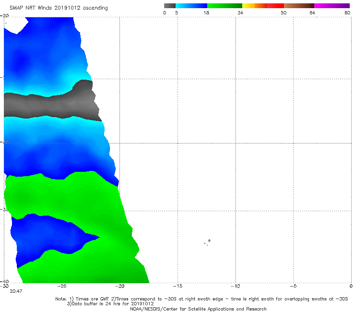
Task: Click the 'Note: 1) Times are GMT' line
Action: coord(201,299)
